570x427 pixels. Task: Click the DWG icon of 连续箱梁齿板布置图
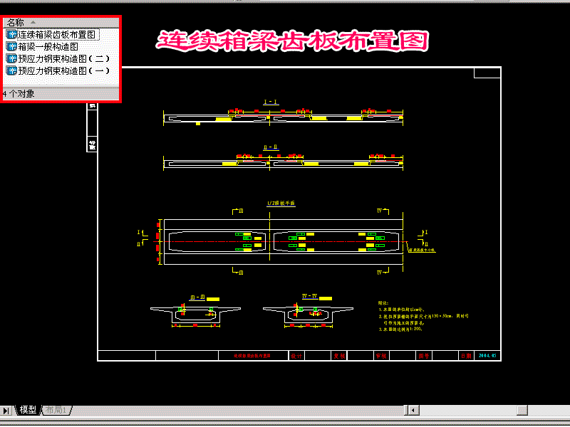click(11, 34)
